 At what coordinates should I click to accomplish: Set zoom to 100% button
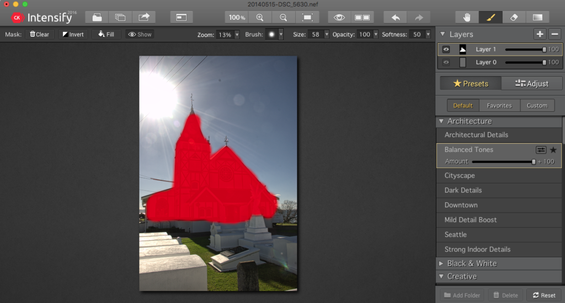pos(237,17)
